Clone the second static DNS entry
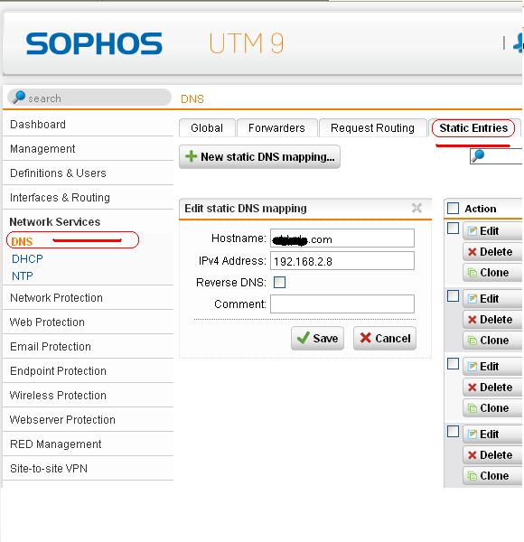524x542 pixels. click(492, 341)
